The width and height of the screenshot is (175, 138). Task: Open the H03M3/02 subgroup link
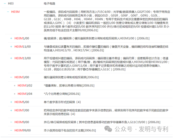pyautogui.click(x=25, y=86)
